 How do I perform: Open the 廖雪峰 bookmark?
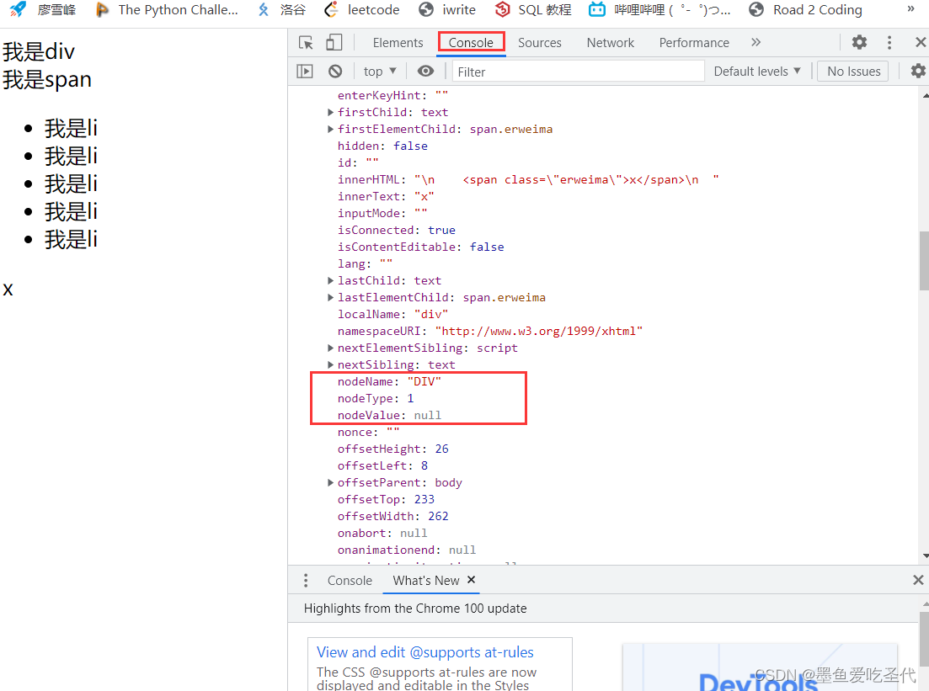pyautogui.click(x=43, y=9)
